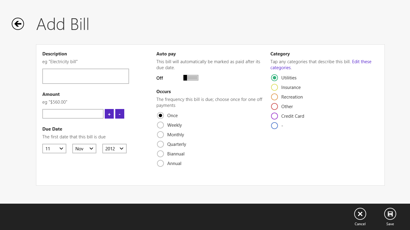410x230 pixels.
Task: Tag the bill as Recreation
Action: pyautogui.click(x=274, y=97)
